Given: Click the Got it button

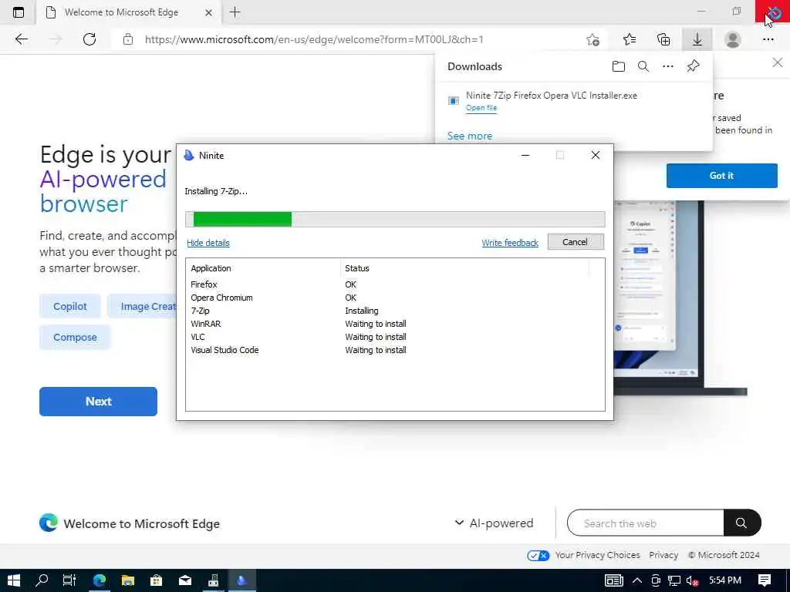Looking at the screenshot, I should pyautogui.click(x=721, y=176).
